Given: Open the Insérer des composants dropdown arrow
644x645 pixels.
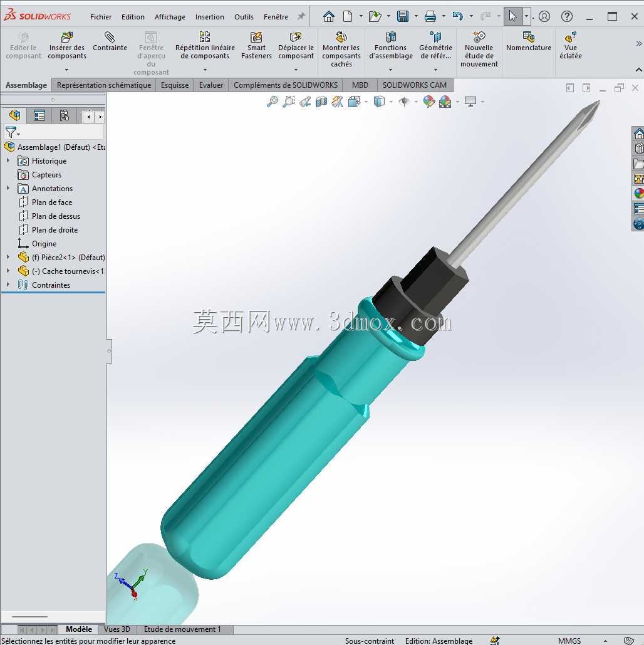Looking at the screenshot, I should point(66,70).
